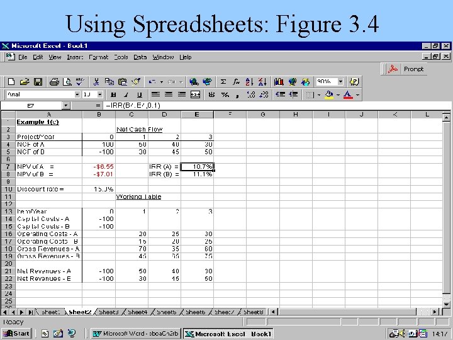Image resolution: width=453 pixels, height=340 pixels.
Task: Click the Print icon
Action: click(x=54, y=82)
